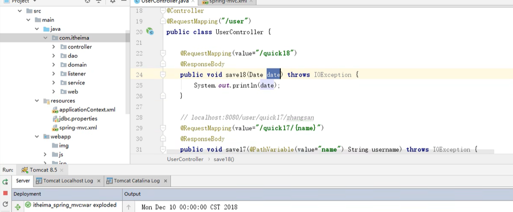Click the Tomcat cat icon in Run tab
The height and width of the screenshot is (212, 513).
click(x=25, y=170)
